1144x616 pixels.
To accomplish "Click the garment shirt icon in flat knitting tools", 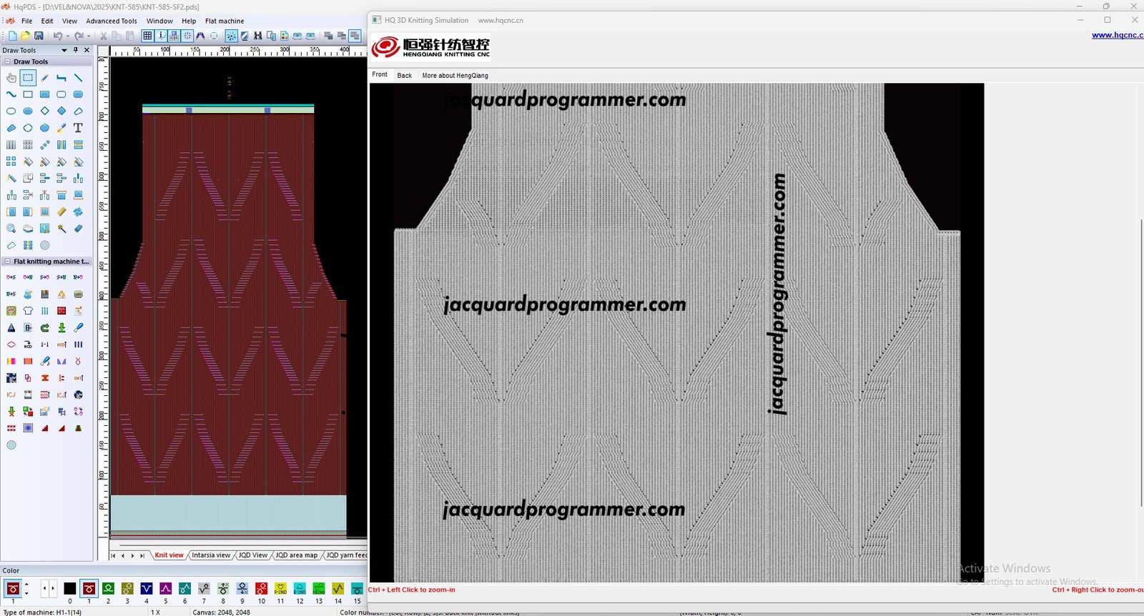I will tap(28, 311).
